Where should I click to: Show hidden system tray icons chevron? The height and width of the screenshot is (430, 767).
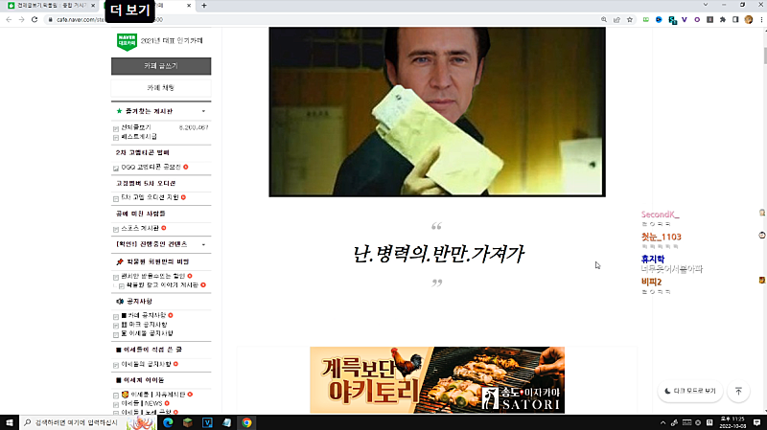[x=662, y=422]
